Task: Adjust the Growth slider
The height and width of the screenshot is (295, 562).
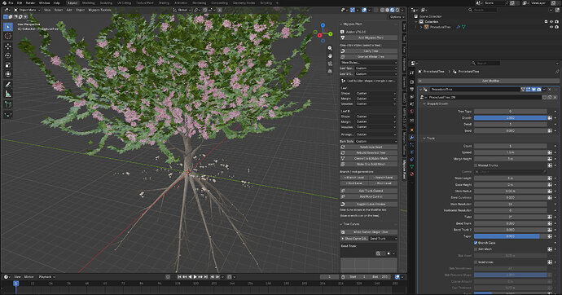Action: coord(511,118)
